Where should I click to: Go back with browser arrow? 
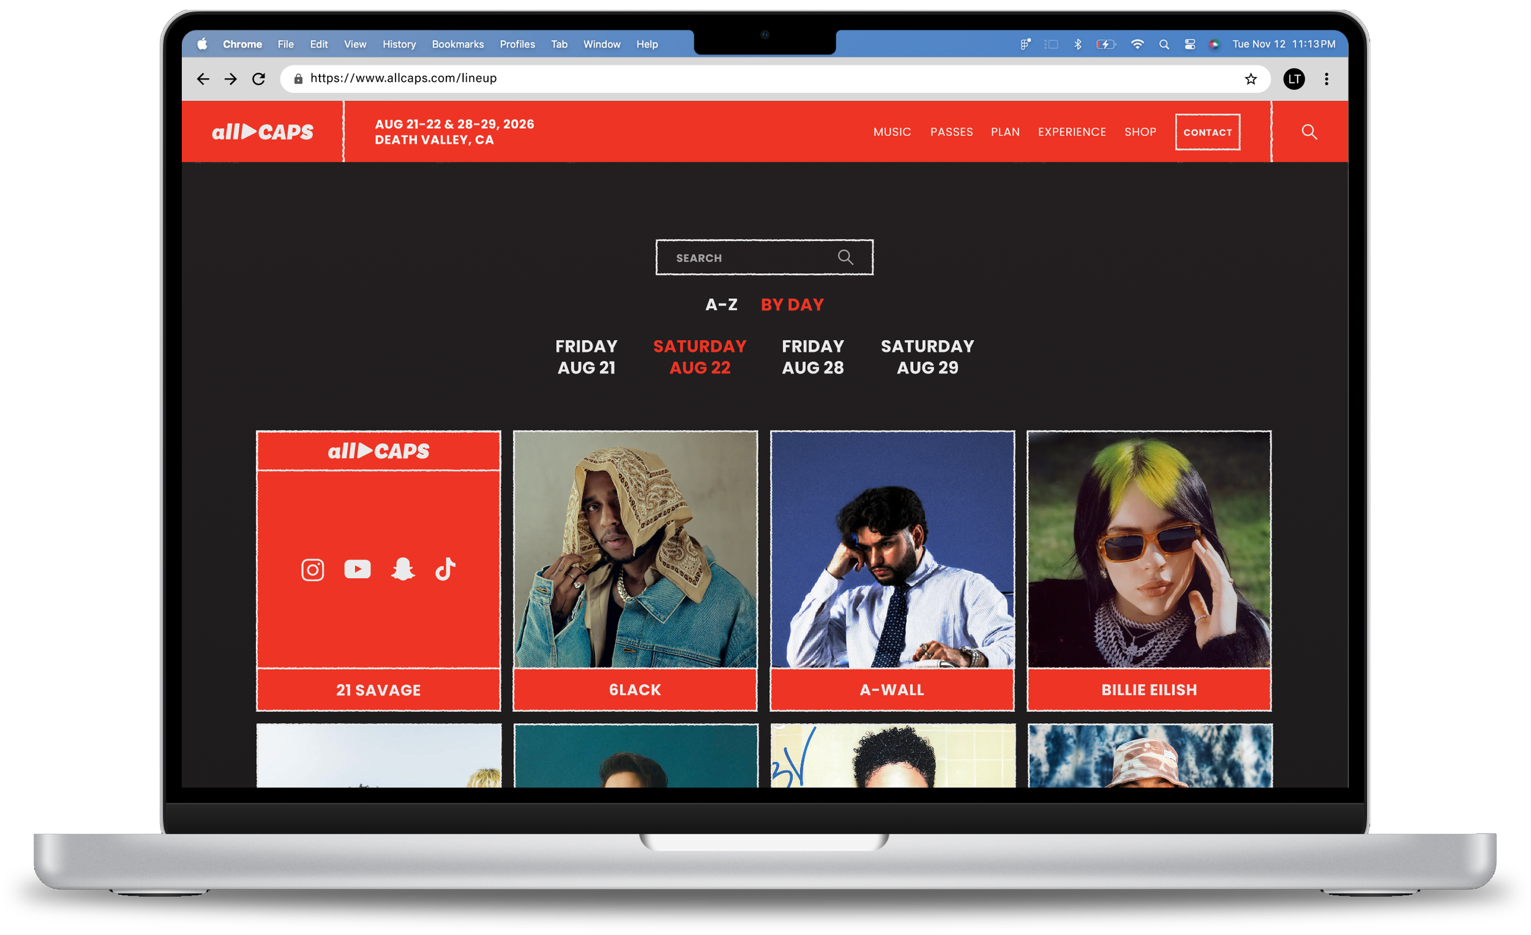(203, 79)
